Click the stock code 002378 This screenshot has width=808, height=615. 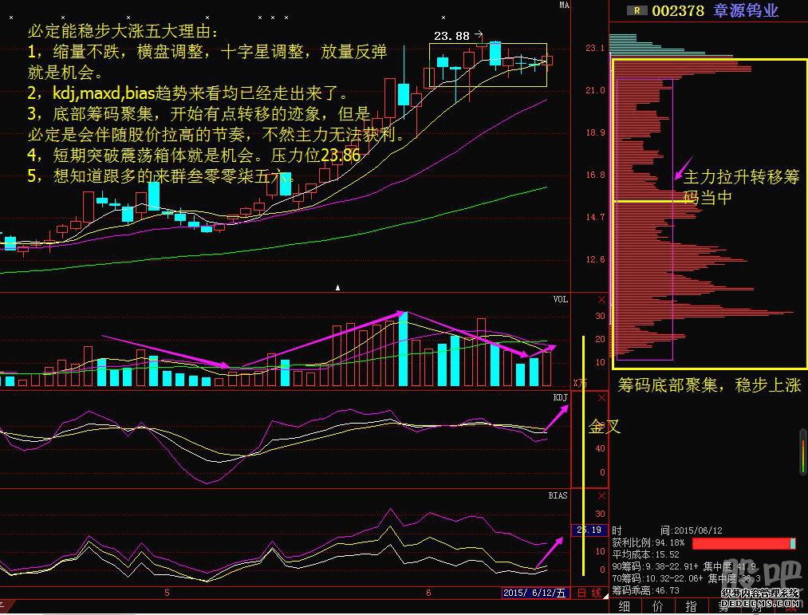tap(678, 11)
